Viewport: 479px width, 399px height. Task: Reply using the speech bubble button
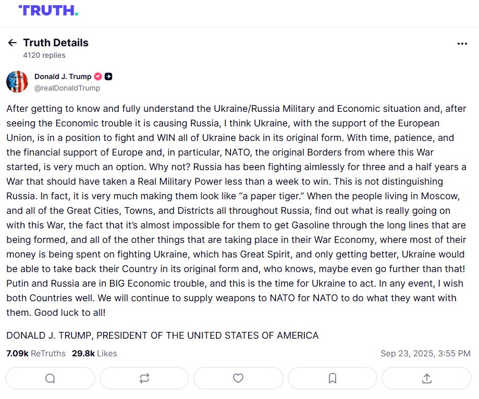click(x=50, y=378)
